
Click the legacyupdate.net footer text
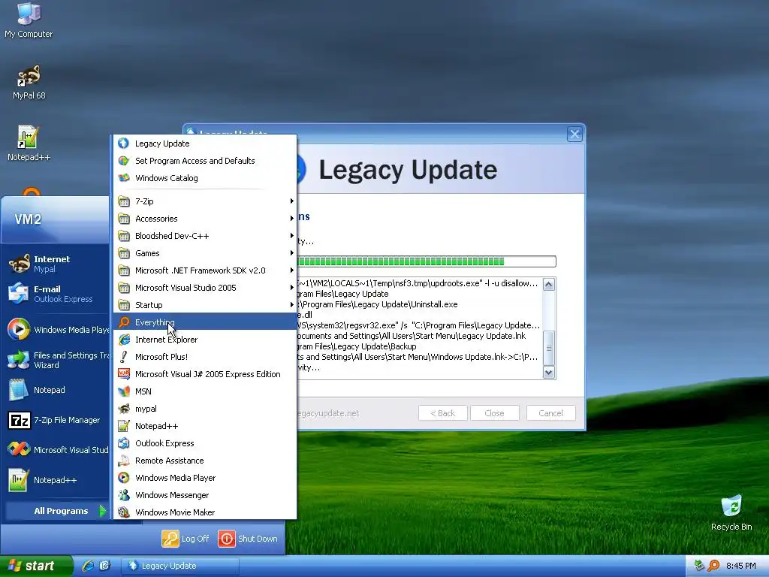pyautogui.click(x=327, y=413)
